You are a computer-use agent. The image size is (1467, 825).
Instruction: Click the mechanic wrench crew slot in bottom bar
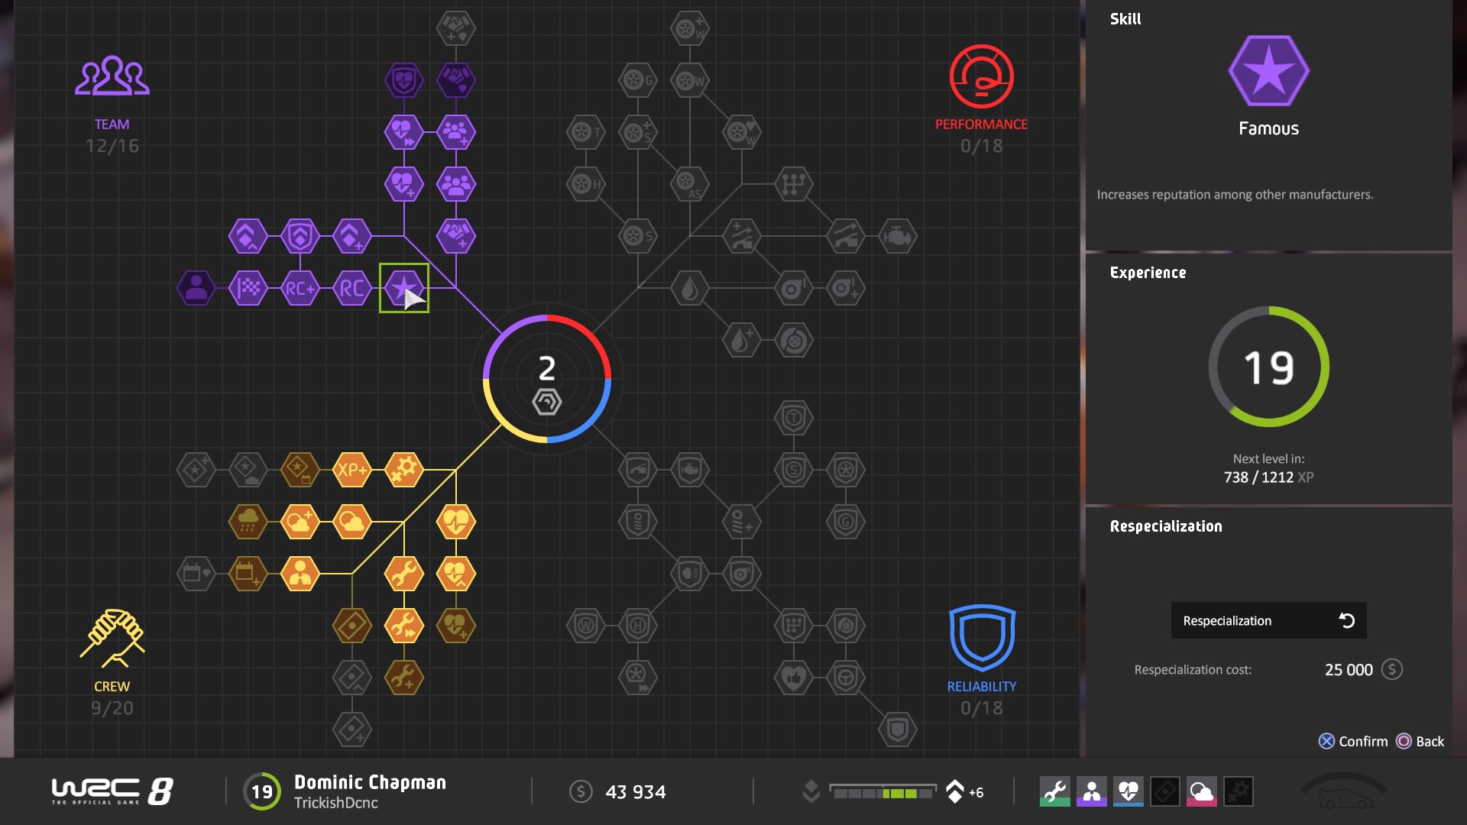[x=1054, y=792]
